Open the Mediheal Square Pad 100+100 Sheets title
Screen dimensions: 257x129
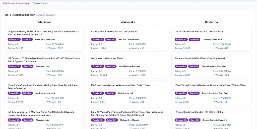(44, 60)
